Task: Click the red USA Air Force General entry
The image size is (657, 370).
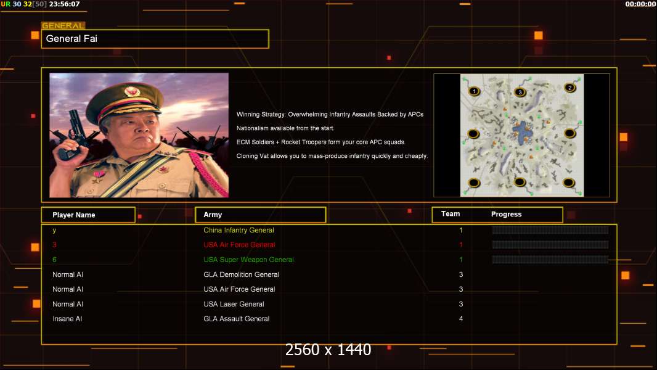Action: (x=239, y=245)
